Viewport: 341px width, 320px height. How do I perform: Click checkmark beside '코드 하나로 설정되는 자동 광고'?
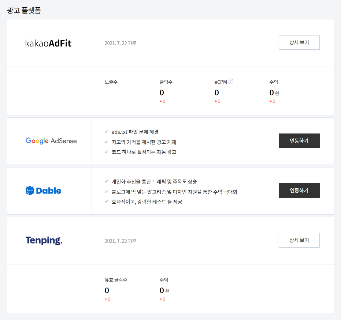point(106,152)
